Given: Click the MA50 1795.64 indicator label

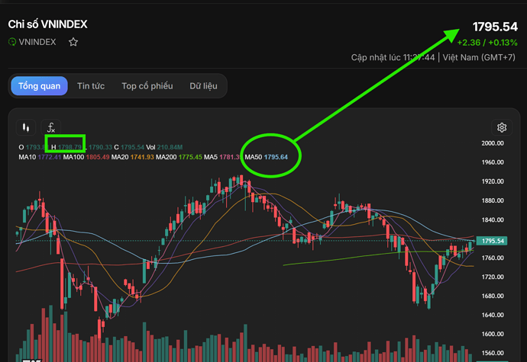Looking at the screenshot, I should pyautogui.click(x=267, y=157).
